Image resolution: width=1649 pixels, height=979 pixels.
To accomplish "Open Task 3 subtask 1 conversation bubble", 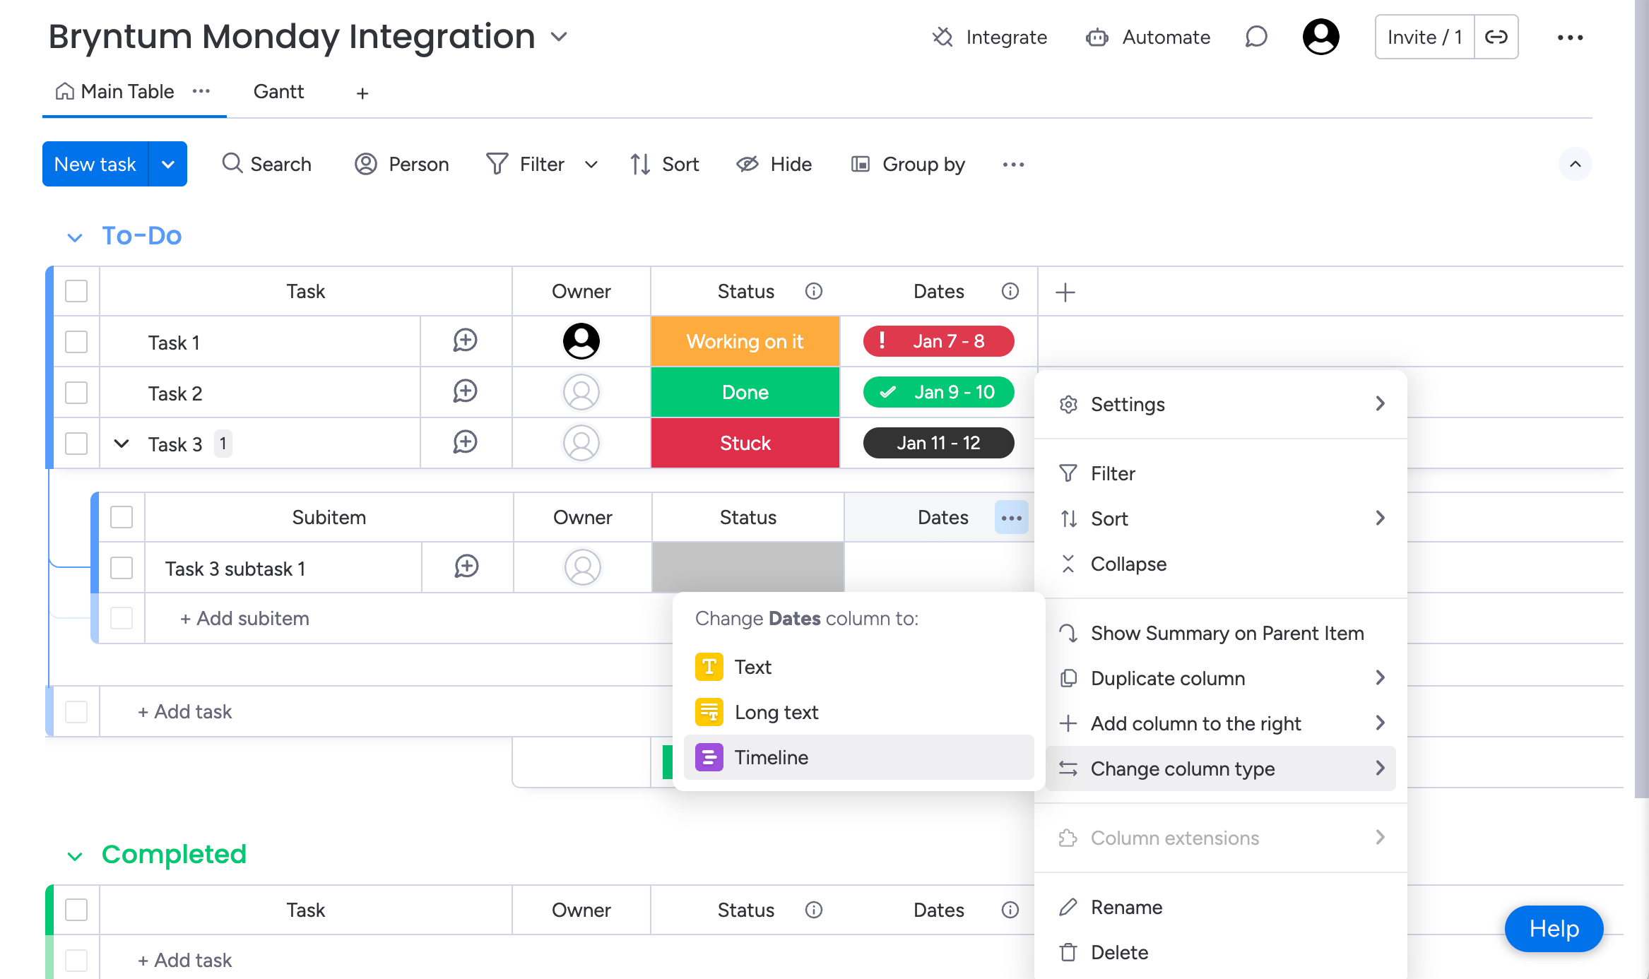I will click(467, 567).
